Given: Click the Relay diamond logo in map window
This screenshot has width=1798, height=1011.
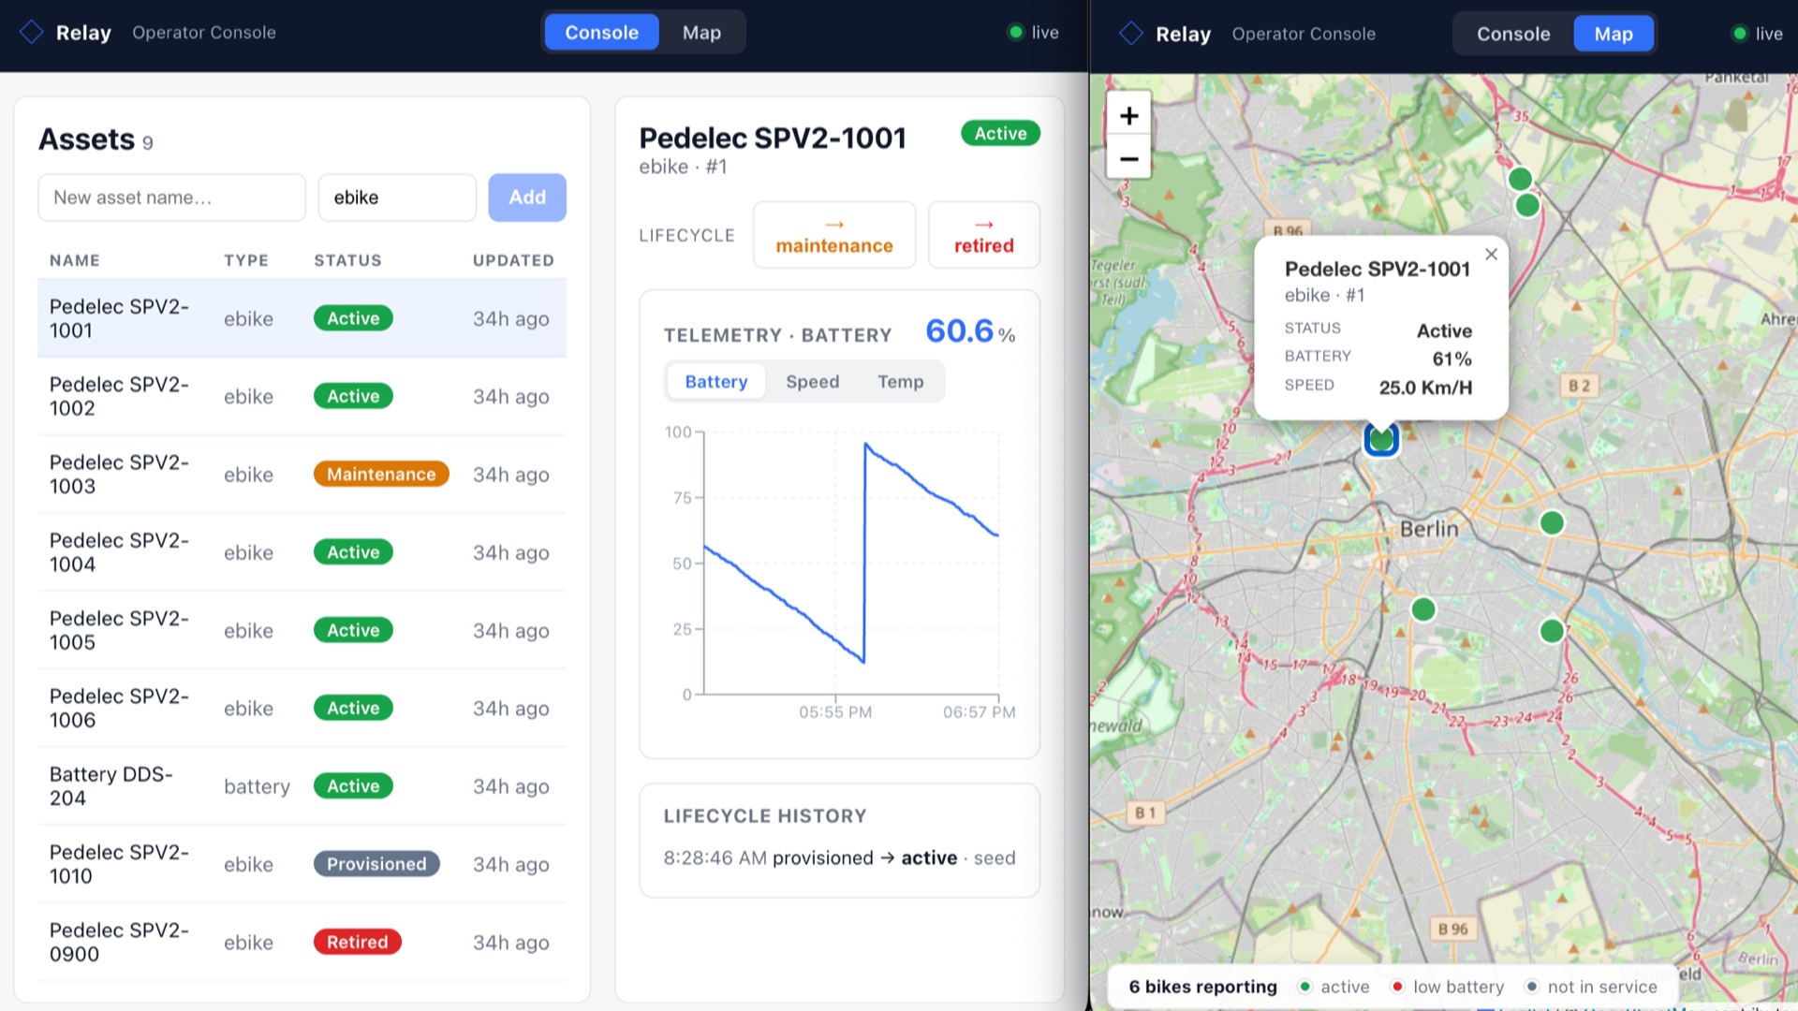Looking at the screenshot, I should click(x=1131, y=34).
